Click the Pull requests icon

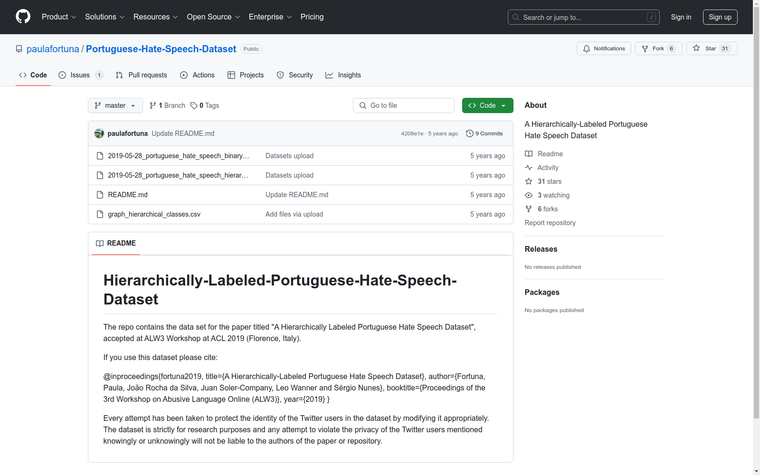(x=119, y=75)
